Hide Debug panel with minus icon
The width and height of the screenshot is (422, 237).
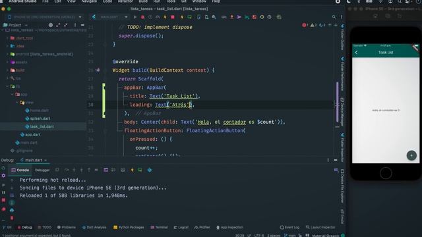tap(336, 160)
